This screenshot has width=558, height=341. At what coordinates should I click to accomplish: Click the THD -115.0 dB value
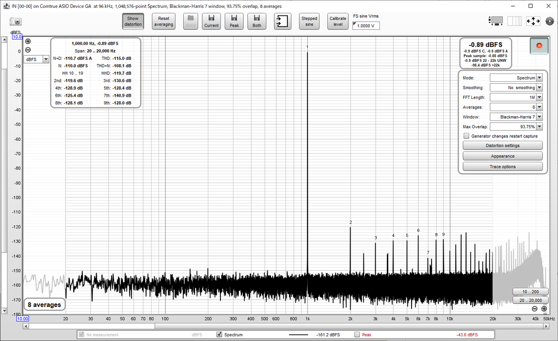click(123, 58)
